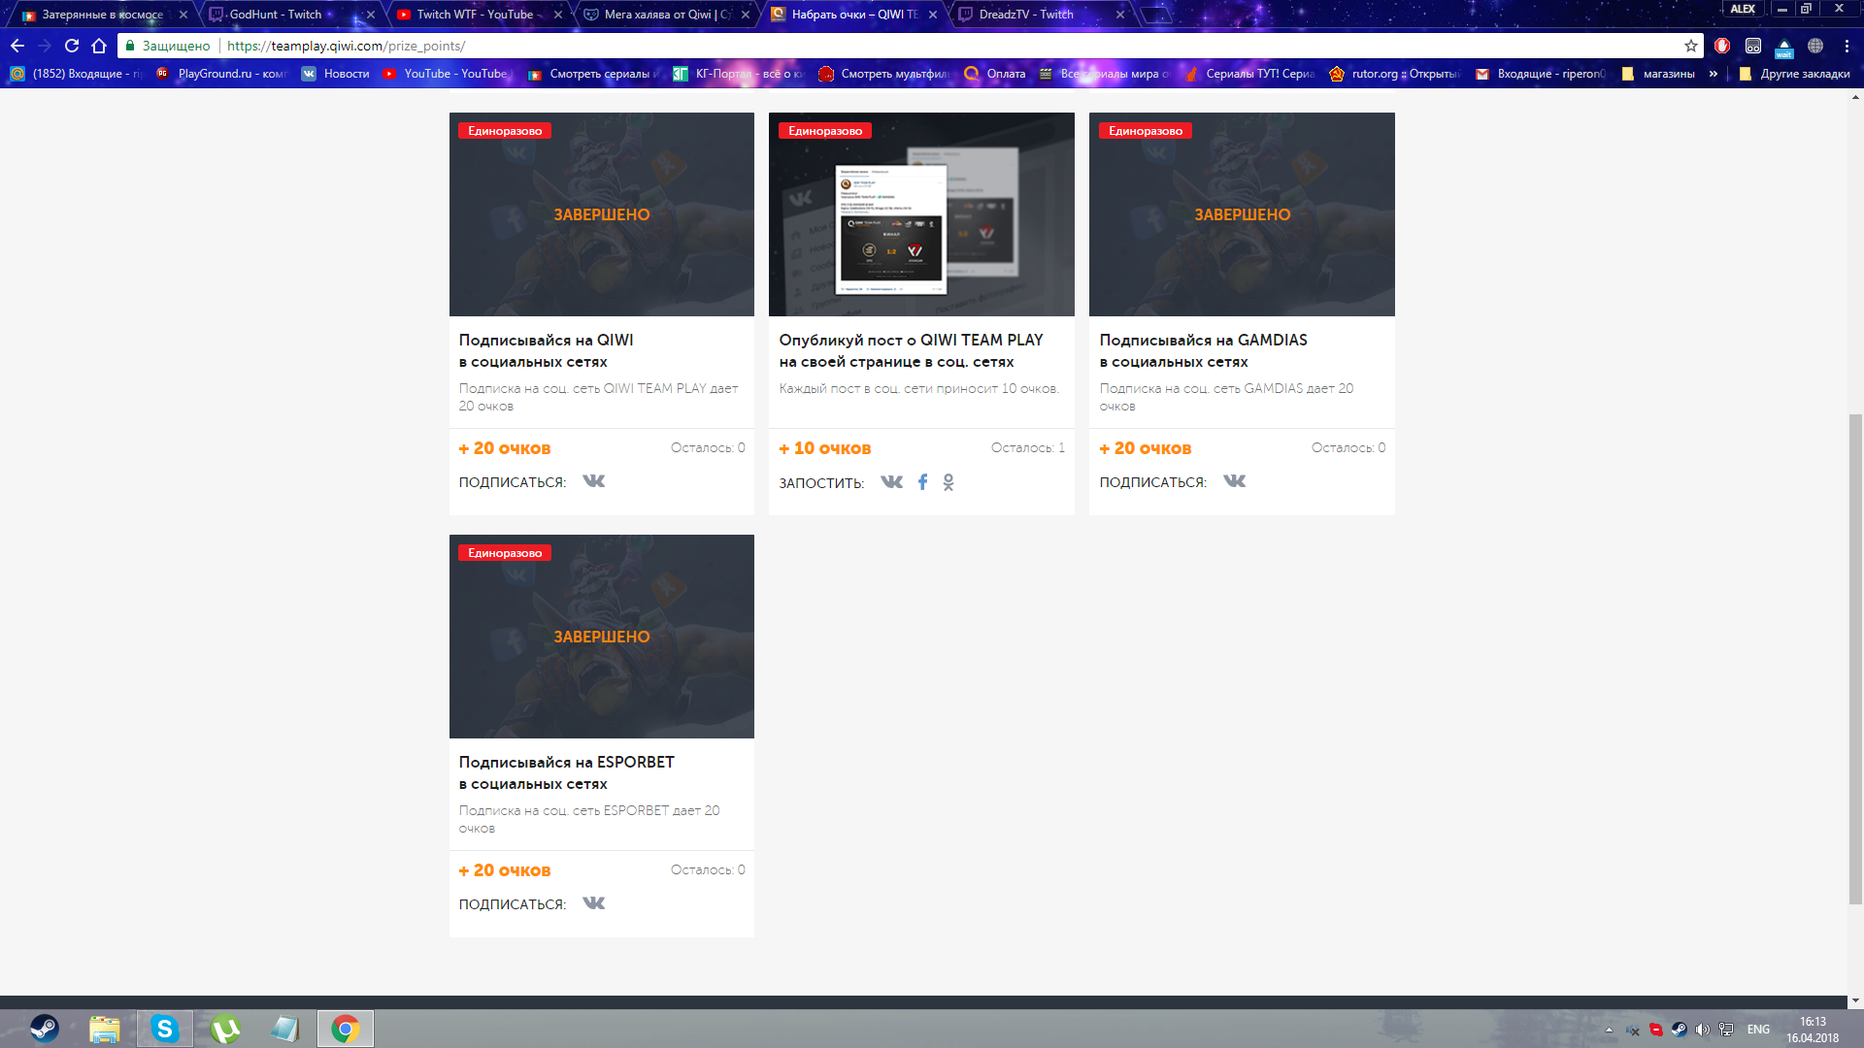Open the 'Оплата' bookmark
This screenshot has width=1864, height=1048.
coord(995,74)
